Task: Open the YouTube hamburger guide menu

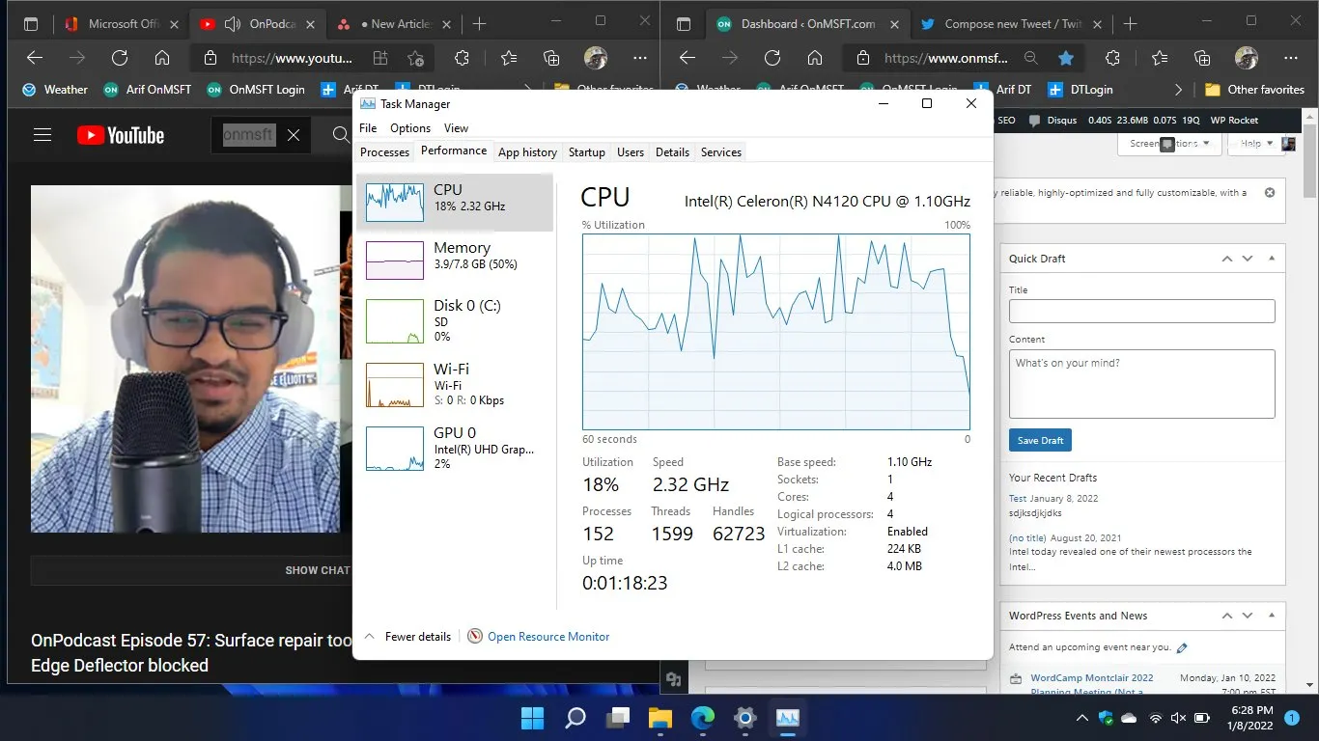Action: point(42,135)
